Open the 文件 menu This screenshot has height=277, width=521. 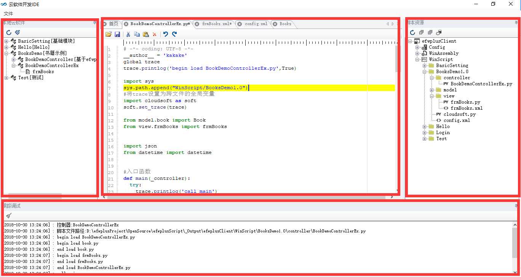click(8, 14)
